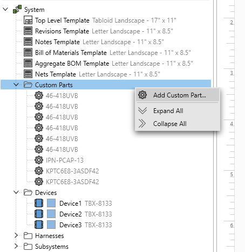This screenshot has height=252, width=245.
Task: Click the Subsystems folder icon
Action: [x=28, y=247]
